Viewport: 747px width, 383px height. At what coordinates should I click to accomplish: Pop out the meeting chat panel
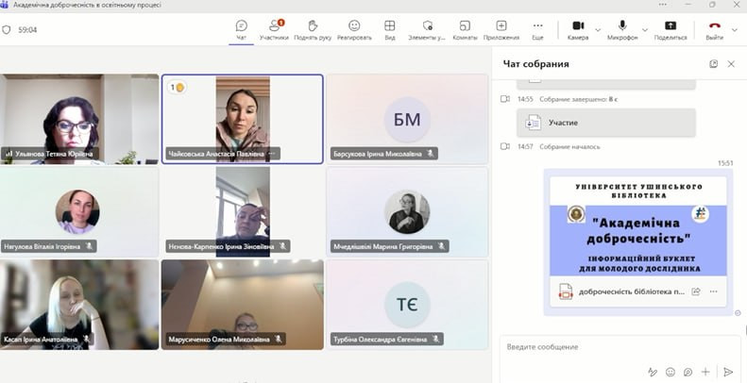714,64
